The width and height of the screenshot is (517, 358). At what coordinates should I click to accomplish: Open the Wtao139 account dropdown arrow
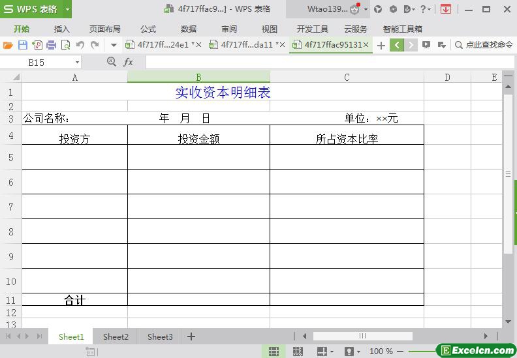tap(366, 9)
